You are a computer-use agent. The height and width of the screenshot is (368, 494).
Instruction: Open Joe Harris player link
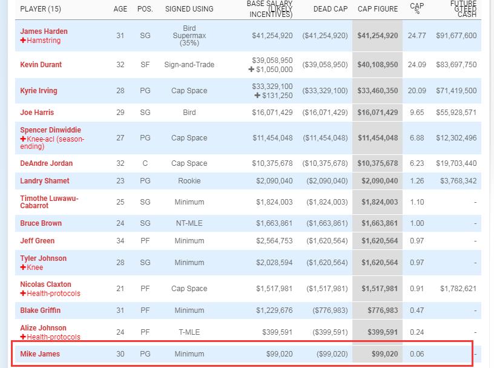(37, 113)
